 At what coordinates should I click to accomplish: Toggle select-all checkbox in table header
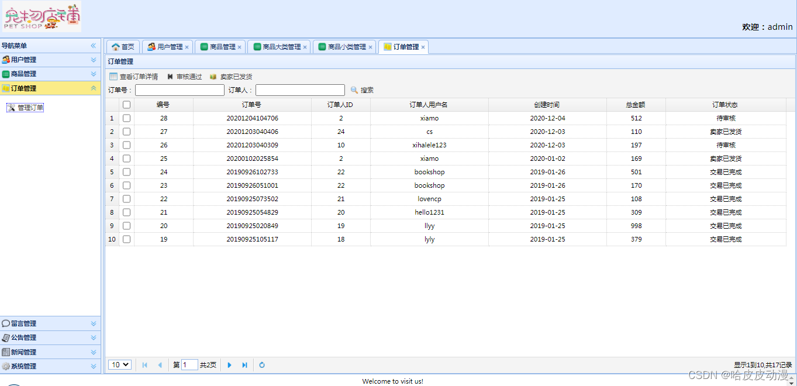126,105
